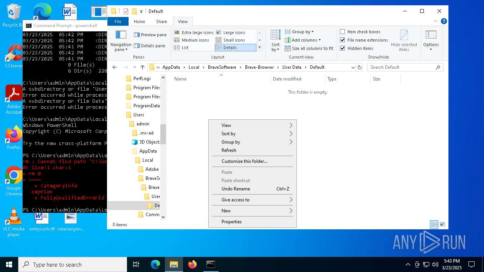Viewport: 484px width, 272px height.
Task: Go up one folder level
Action: click(x=142, y=67)
